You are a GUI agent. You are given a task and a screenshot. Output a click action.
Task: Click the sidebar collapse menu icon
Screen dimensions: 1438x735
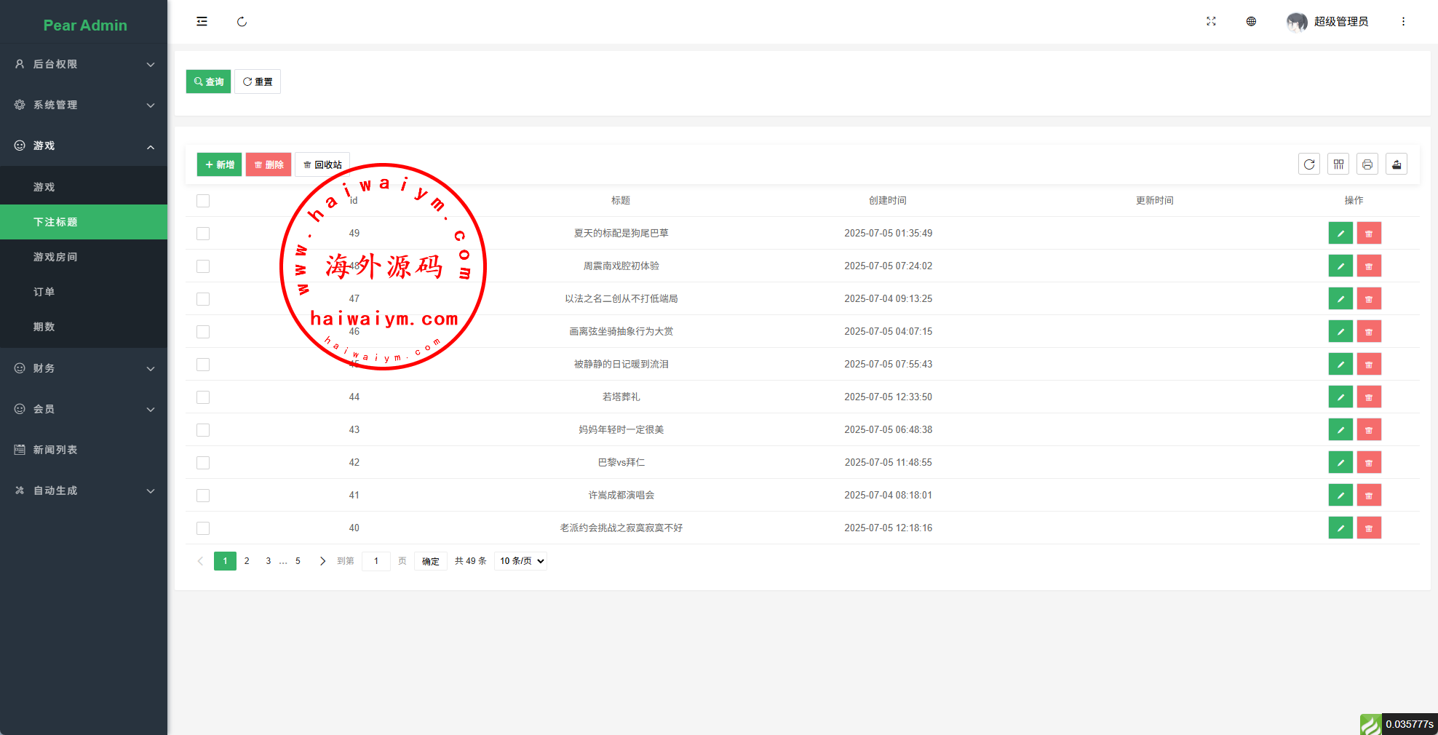pos(202,22)
